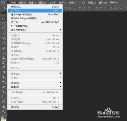Expand the 最近打开文件(T) submenu
Screen dimensions: 127x121
point(60,30)
